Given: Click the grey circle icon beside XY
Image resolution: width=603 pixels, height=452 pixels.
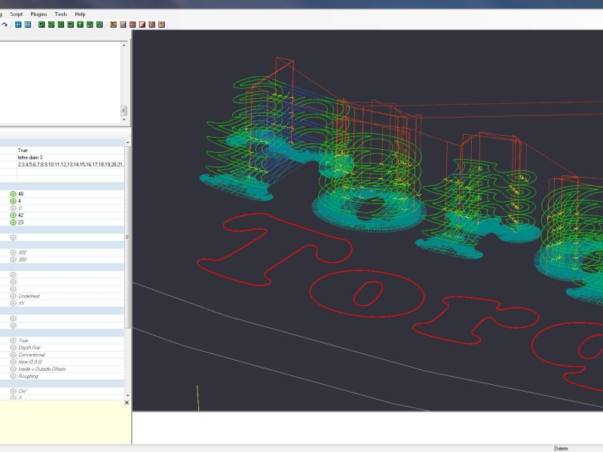Looking at the screenshot, I should pyautogui.click(x=13, y=304).
